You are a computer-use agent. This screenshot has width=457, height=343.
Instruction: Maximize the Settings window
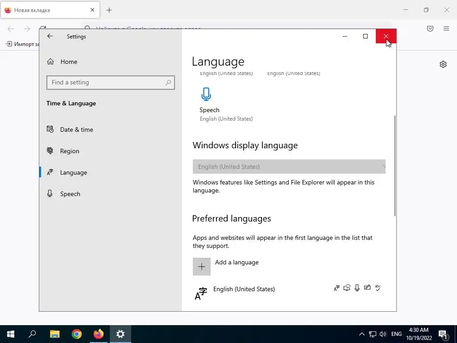click(365, 36)
